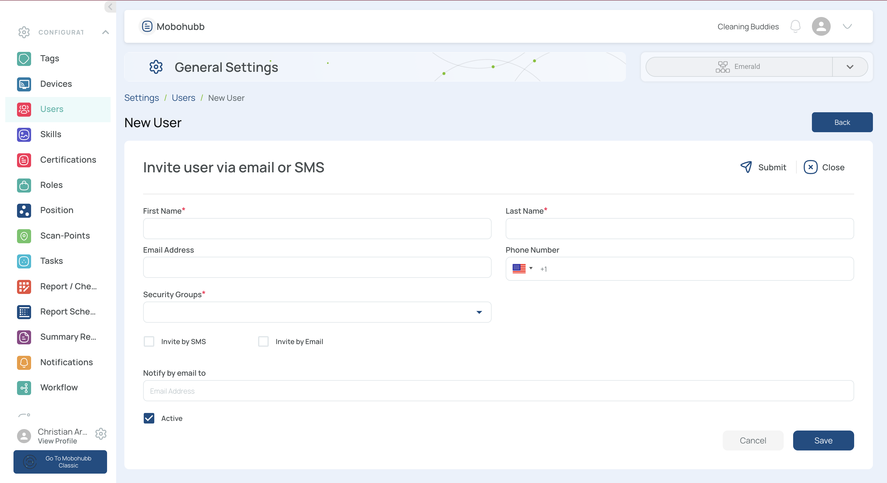The width and height of the screenshot is (887, 483).
Task: Click the Save button
Action: (x=823, y=440)
